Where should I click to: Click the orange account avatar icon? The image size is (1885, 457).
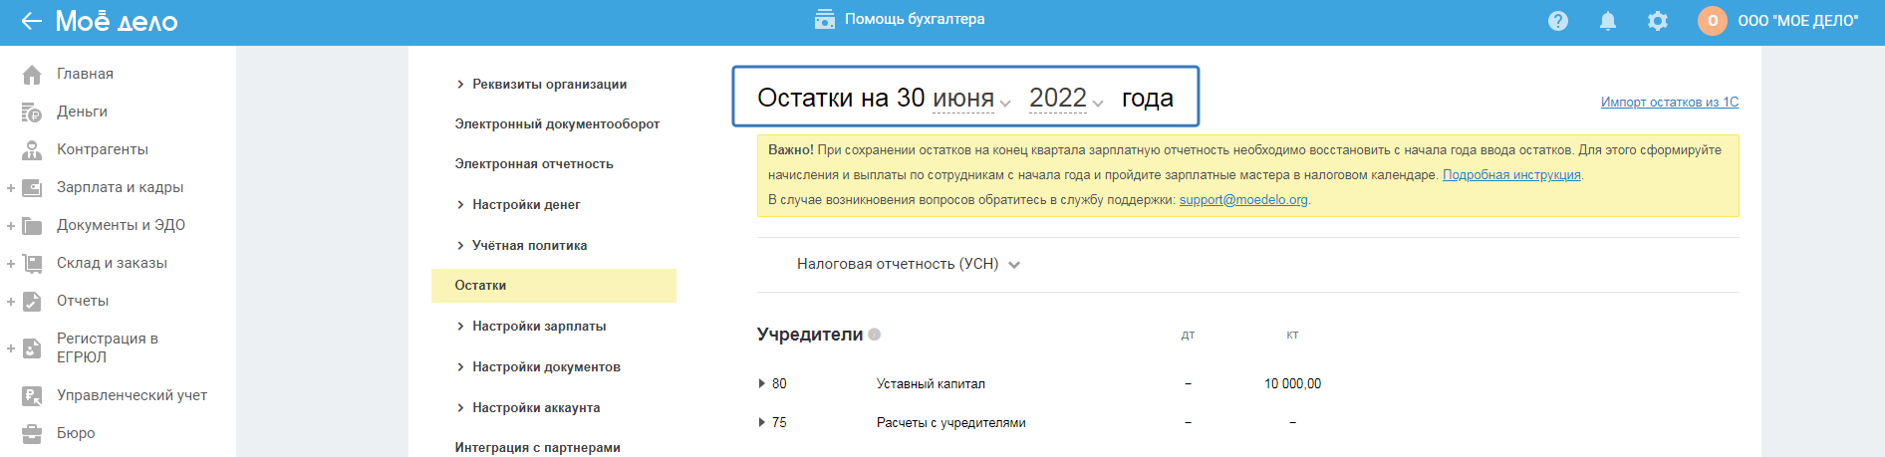1712,21
